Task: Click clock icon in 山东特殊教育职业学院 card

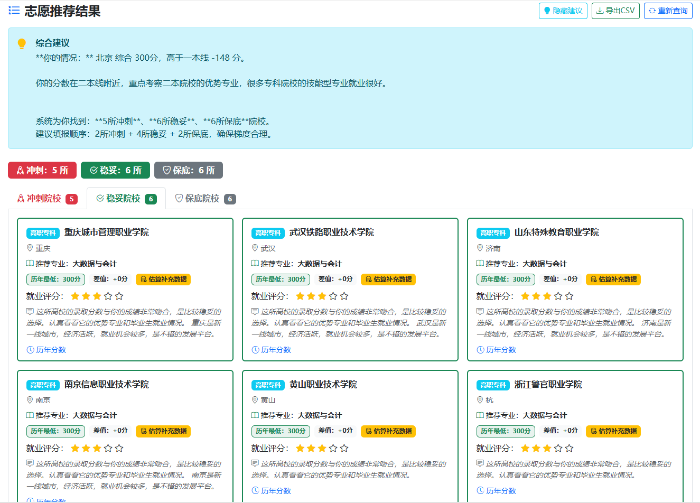Action: [480, 350]
